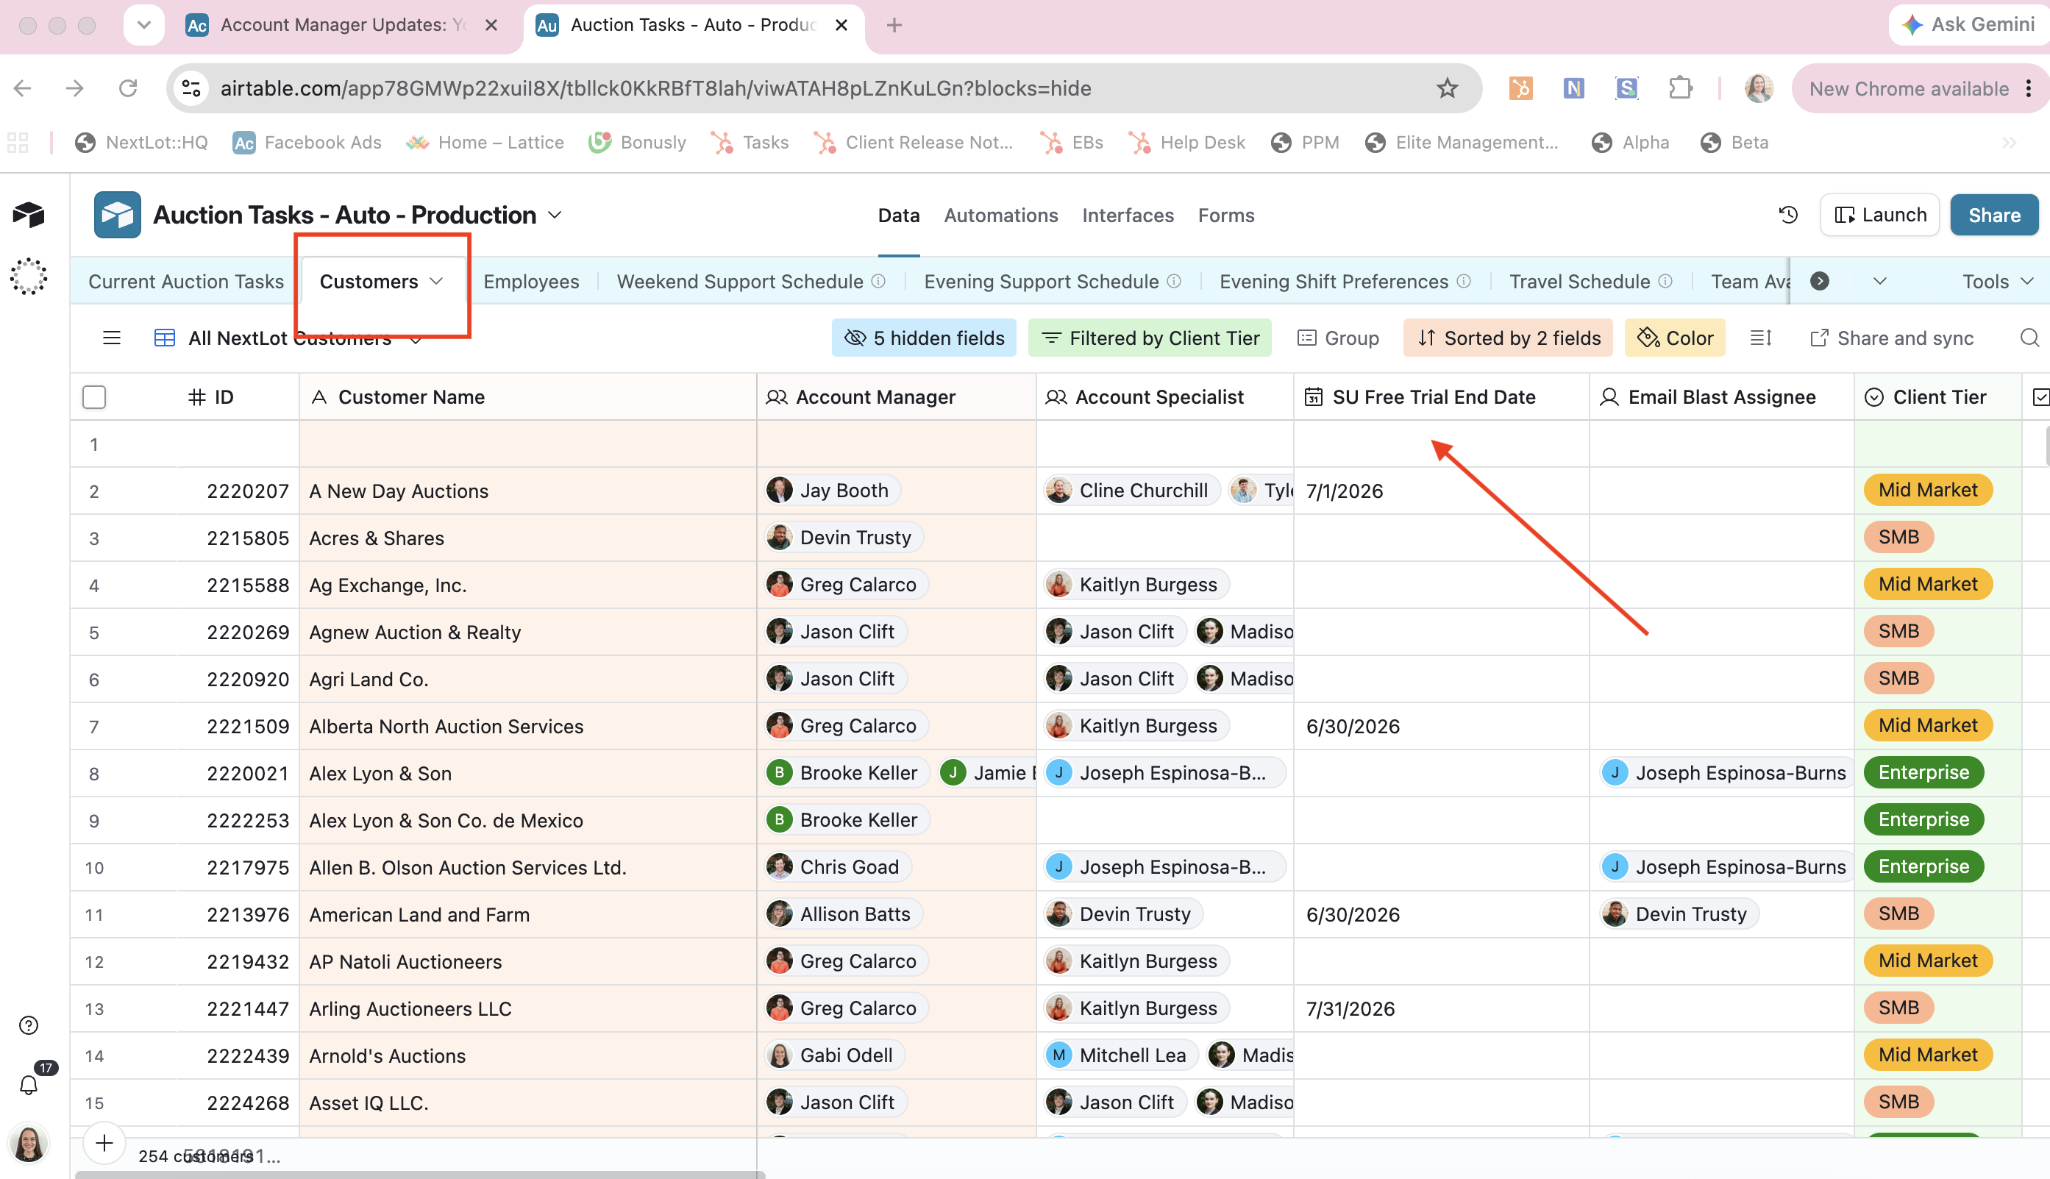Screen dimensions: 2050x1179
Task: Open the Chrome extensions puzzle icon
Action: [1680, 88]
